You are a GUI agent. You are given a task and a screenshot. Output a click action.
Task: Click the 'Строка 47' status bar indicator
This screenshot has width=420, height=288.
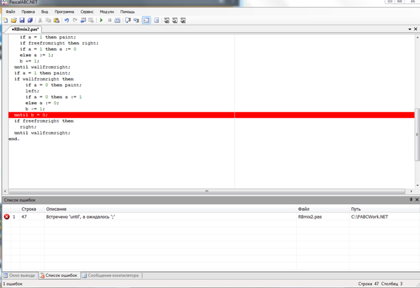pos(369,284)
